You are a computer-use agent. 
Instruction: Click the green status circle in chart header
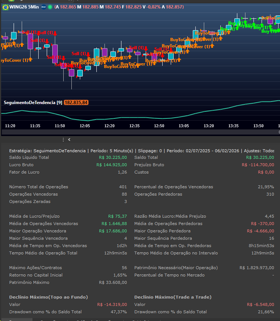tap(50, 7)
